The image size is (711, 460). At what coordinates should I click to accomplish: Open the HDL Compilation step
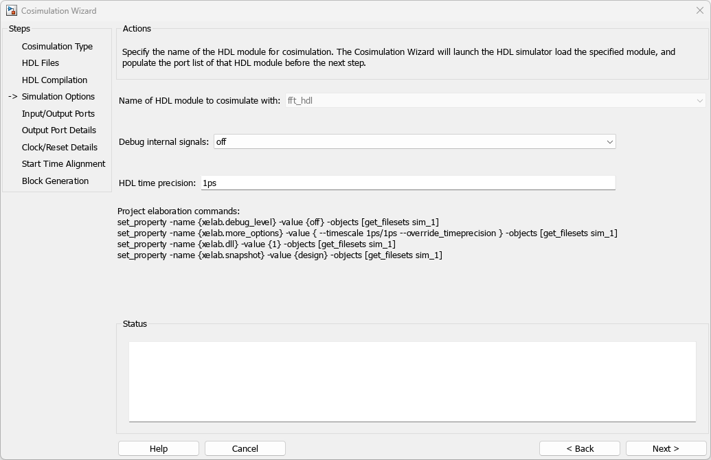coord(54,80)
